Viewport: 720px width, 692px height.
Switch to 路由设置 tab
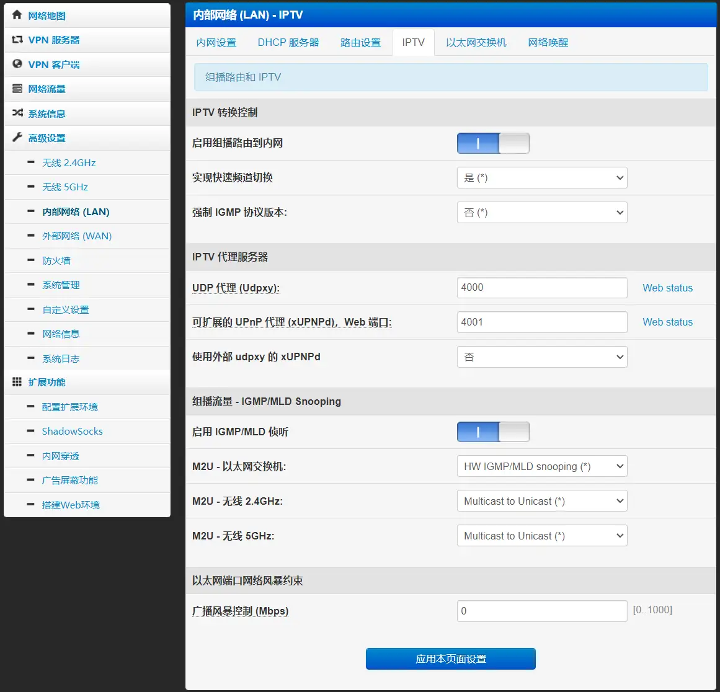tap(361, 43)
